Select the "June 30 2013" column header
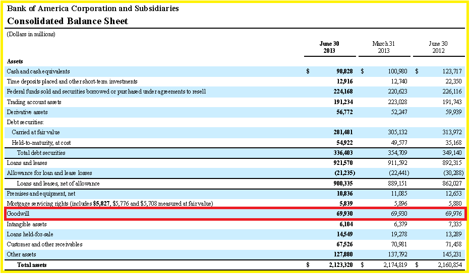 click(x=329, y=47)
